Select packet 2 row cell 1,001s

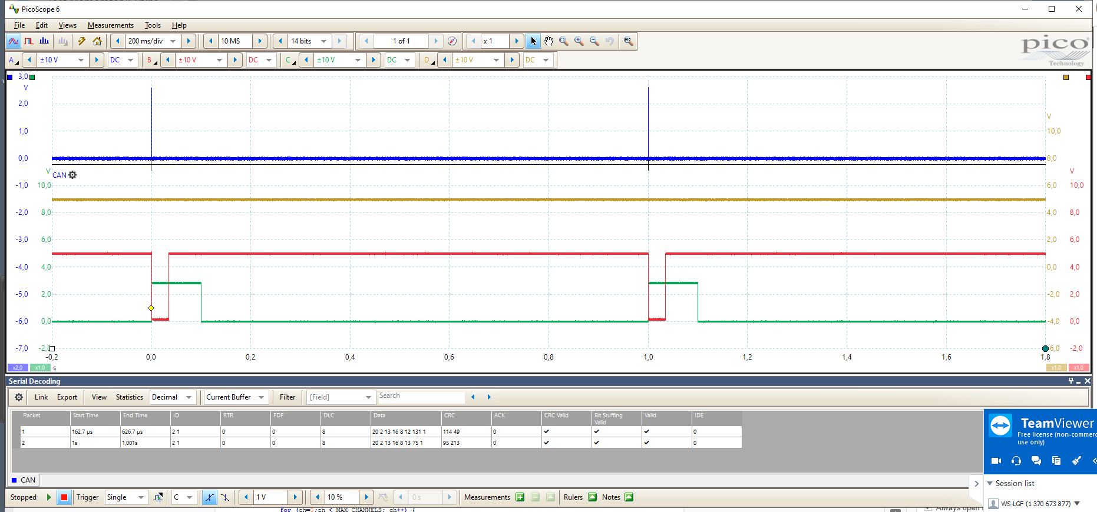tap(145, 443)
